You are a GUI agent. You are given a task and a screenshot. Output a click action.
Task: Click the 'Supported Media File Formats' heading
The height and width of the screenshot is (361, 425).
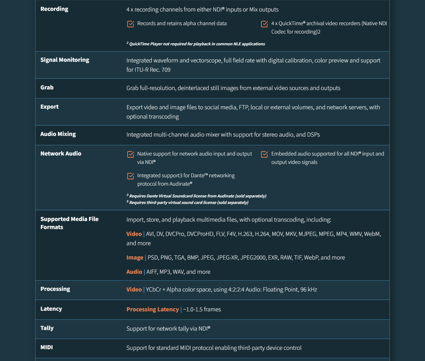[x=69, y=223]
